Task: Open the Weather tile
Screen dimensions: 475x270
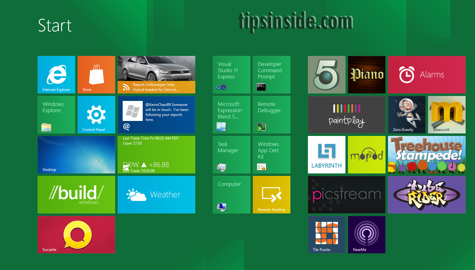Action: point(156,195)
